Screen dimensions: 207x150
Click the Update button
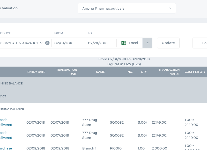(x=168, y=43)
